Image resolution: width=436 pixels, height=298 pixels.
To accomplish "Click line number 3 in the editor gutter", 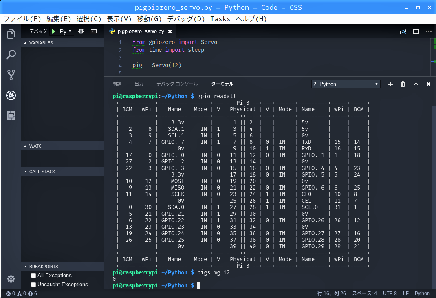I will click(120, 58).
